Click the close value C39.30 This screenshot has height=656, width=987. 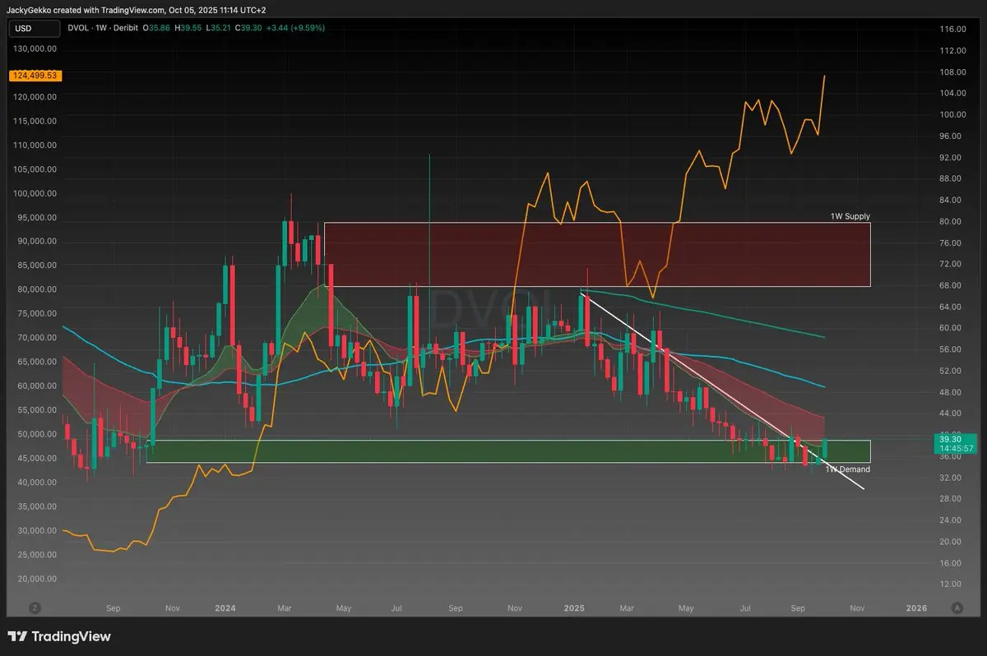click(249, 28)
